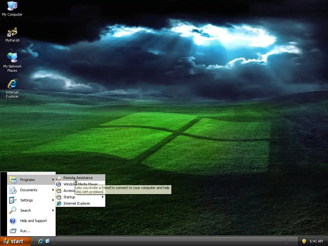
Task: Select Internet Explorer desktop icon
Action: [12, 88]
